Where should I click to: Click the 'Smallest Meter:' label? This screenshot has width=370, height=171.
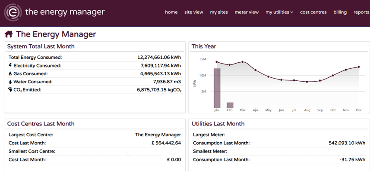[x=210, y=151]
